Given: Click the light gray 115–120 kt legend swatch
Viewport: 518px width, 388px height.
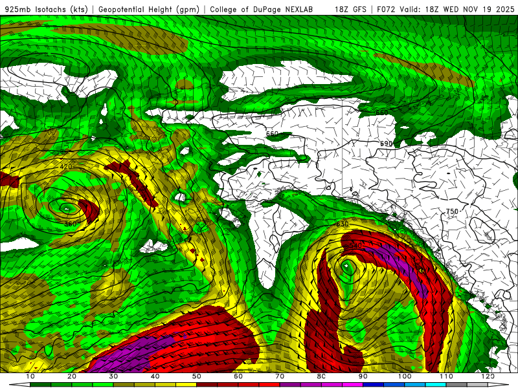Looking at the screenshot, I should tap(477, 385).
